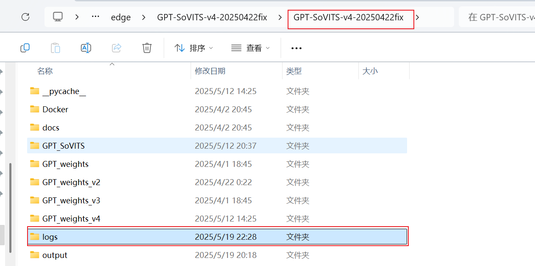Image resolution: width=535 pixels, height=266 pixels.
Task: Click the Docker folder name
Action: point(55,109)
